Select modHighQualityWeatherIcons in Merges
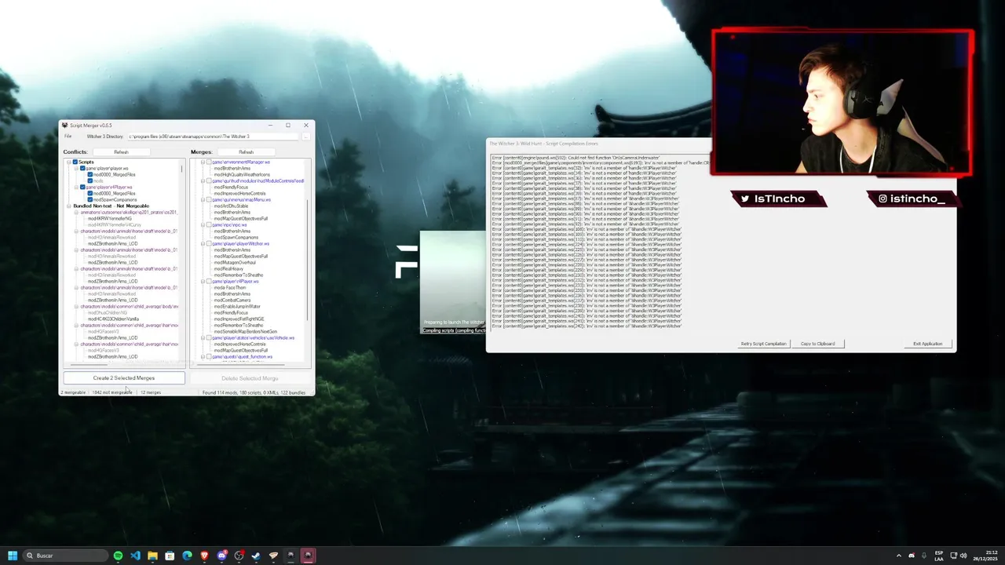This screenshot has height=565, width=1005. click(x=242, y=174)
